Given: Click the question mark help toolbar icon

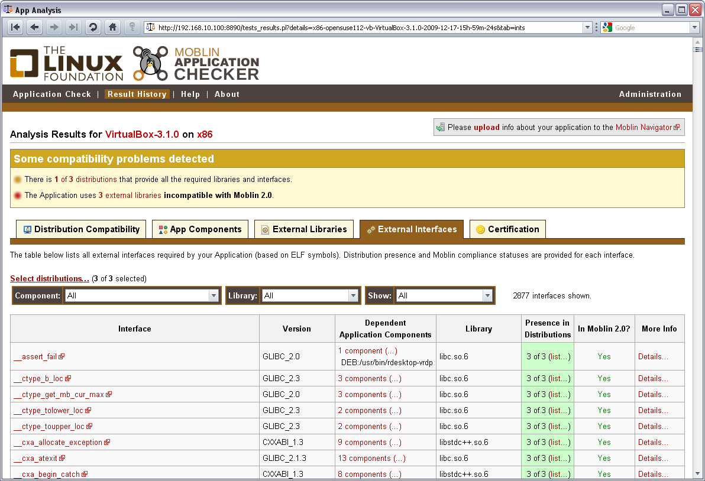Looking at the screenshot, I should point(132,27).
